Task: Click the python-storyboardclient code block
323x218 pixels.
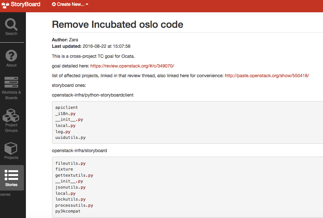Action: click(188, 122)
